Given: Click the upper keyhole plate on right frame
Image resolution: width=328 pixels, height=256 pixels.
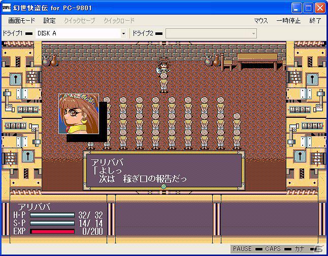Looking at the screenshot, I should (312, 79).
